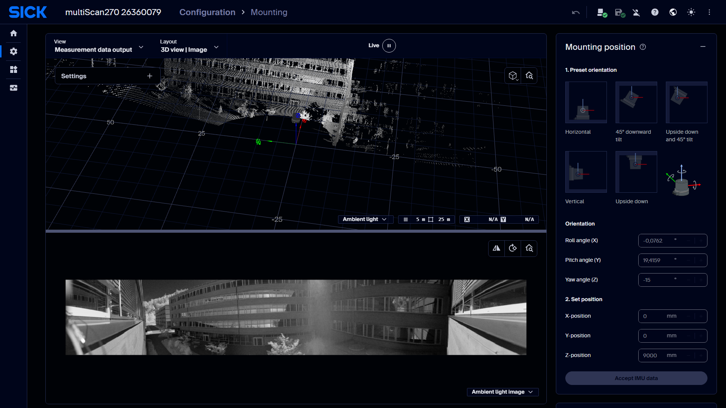726x408 pixels.
Task: Select the 45° downward tilt preset
Action: point(636,102)
